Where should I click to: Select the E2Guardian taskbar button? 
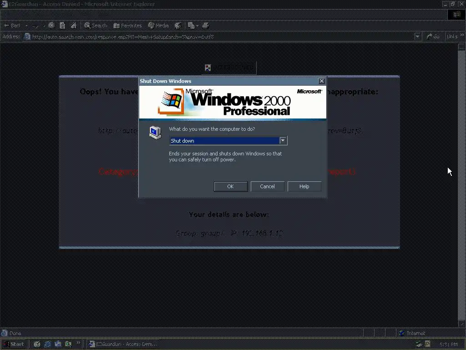point(123,344)
